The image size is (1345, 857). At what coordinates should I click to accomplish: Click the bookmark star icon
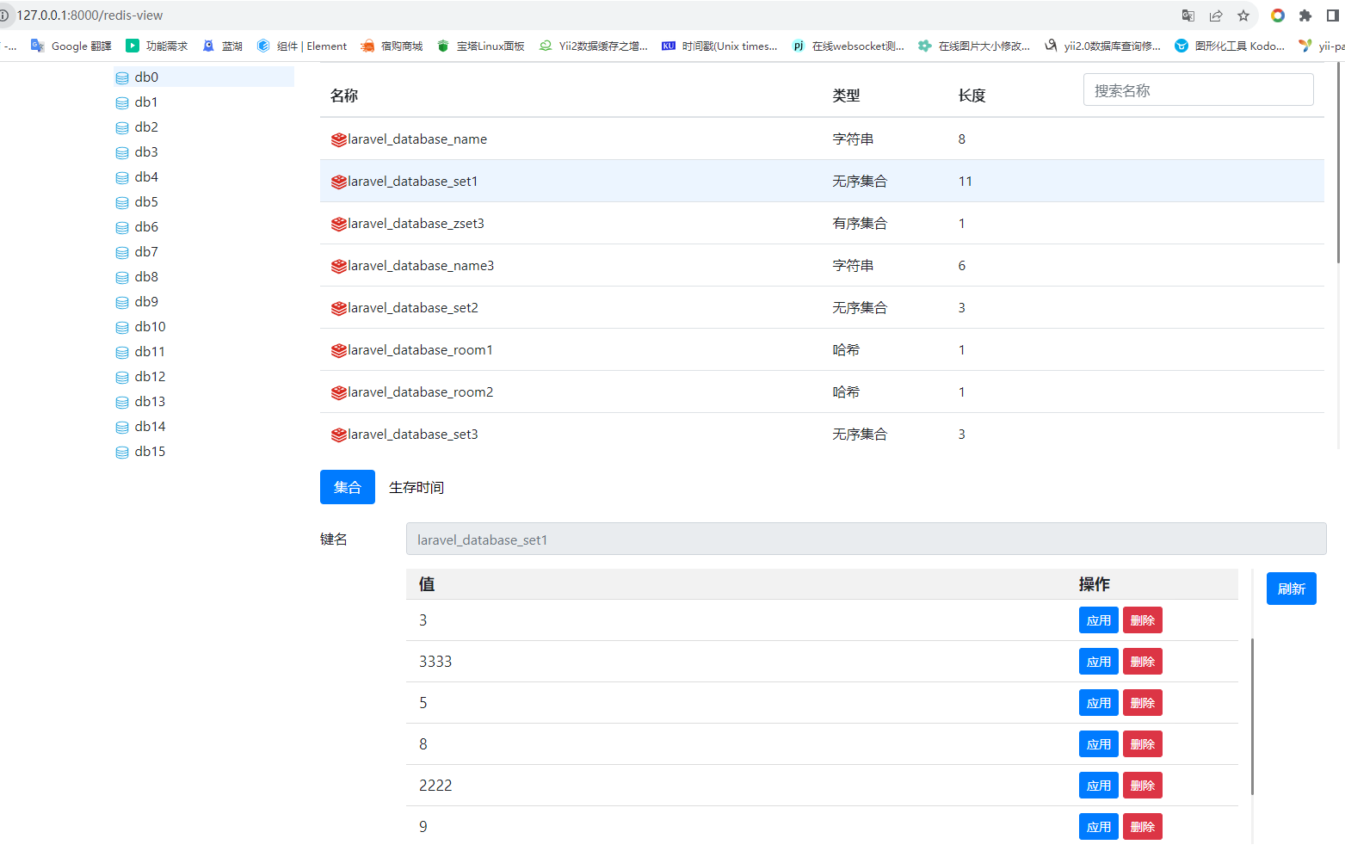(1243, 15)
